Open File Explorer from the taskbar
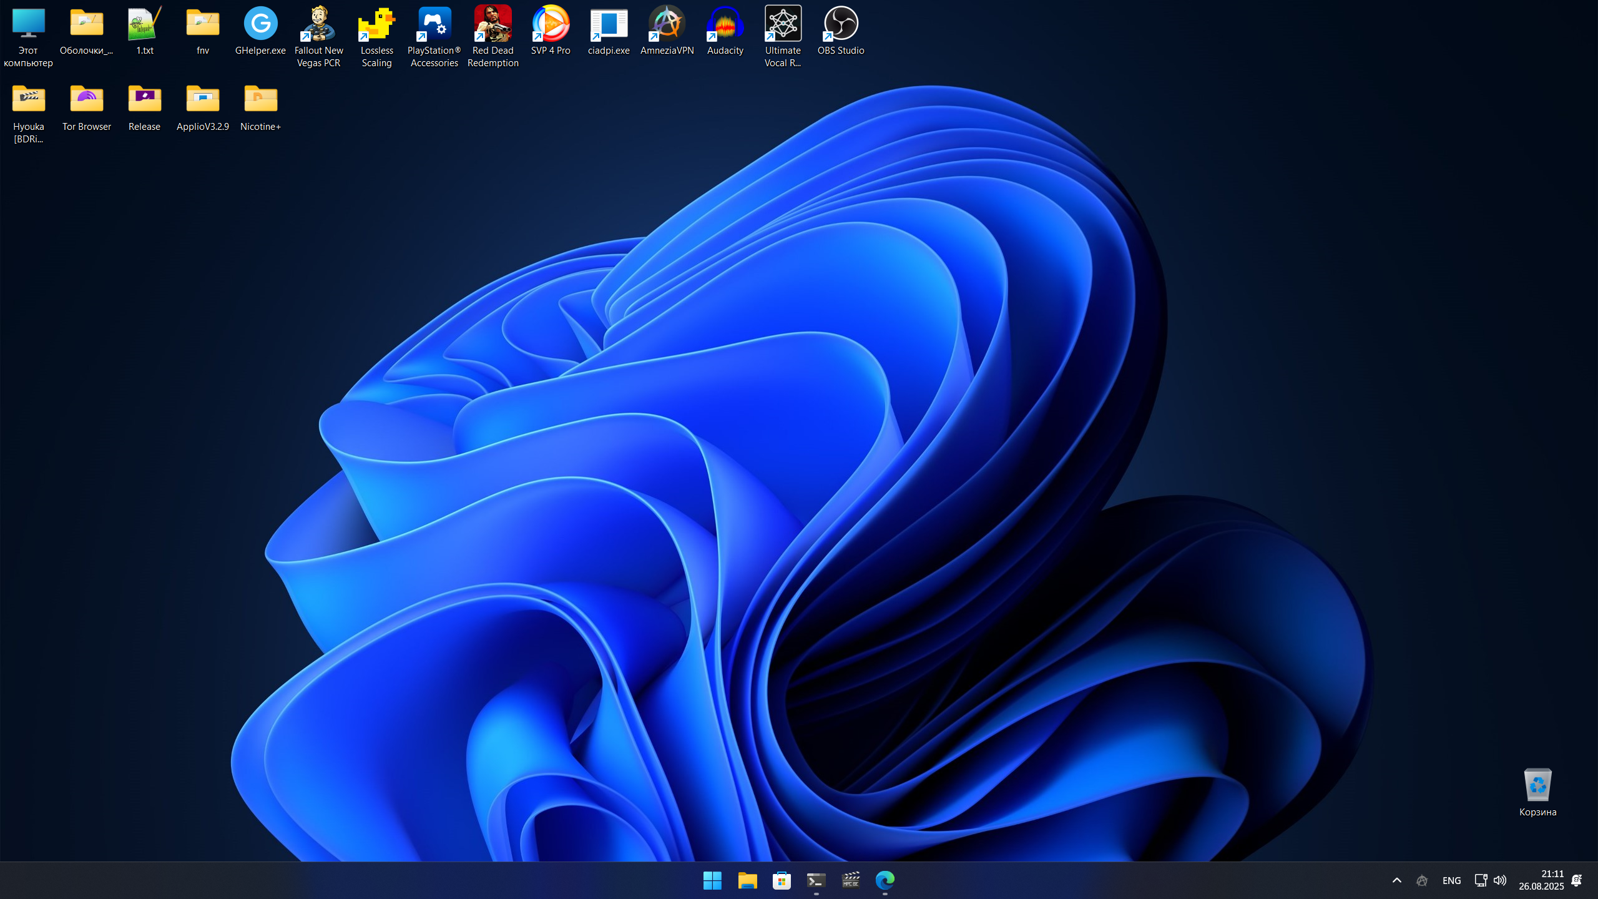The image size is (1598, 899). [747, 880]
